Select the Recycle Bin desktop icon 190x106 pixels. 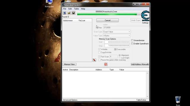(x=178, y=101)
